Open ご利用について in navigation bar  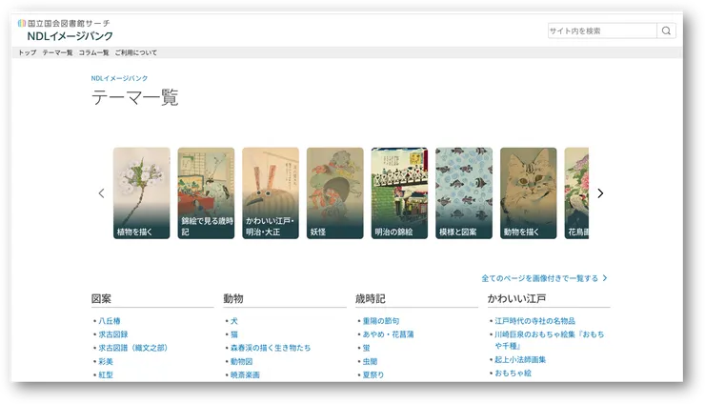point(136,52)
